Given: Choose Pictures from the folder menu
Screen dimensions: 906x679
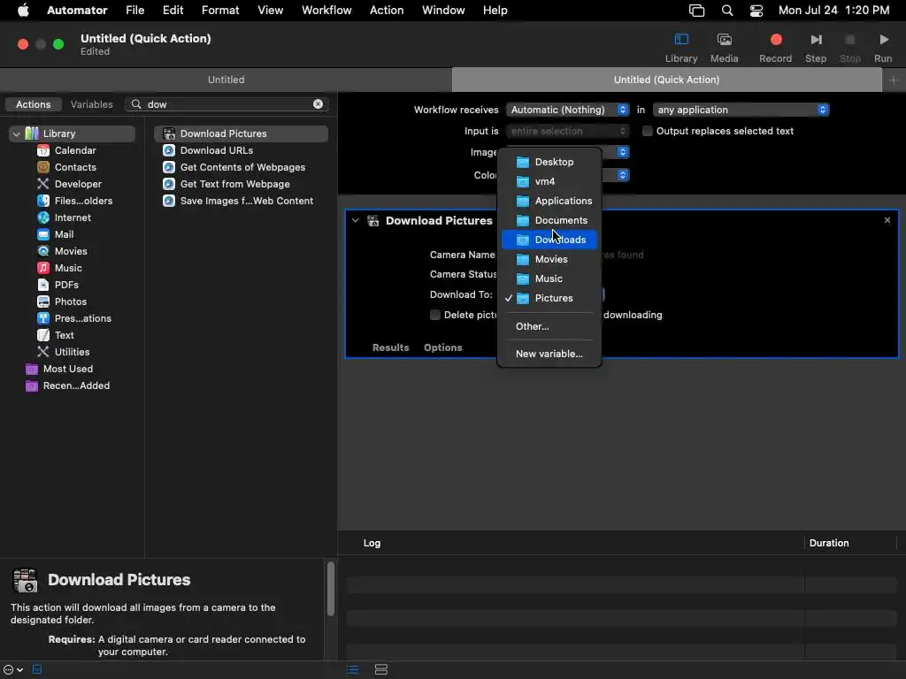Looking at the screenshot, I should point(549,298).
